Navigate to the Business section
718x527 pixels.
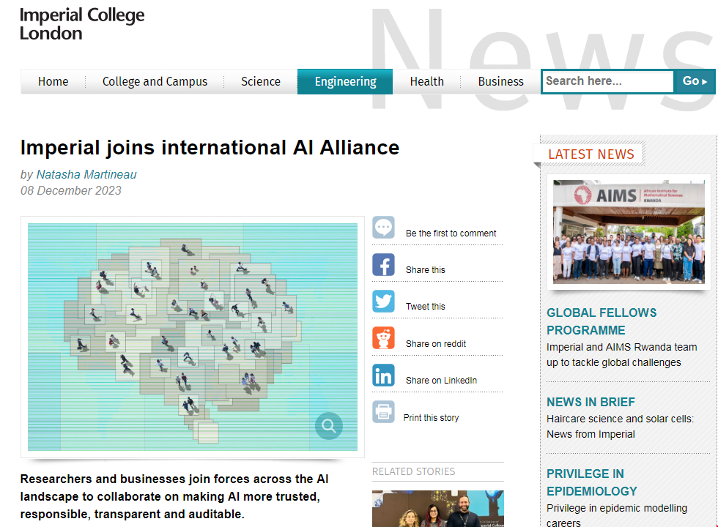pos(501,82)
